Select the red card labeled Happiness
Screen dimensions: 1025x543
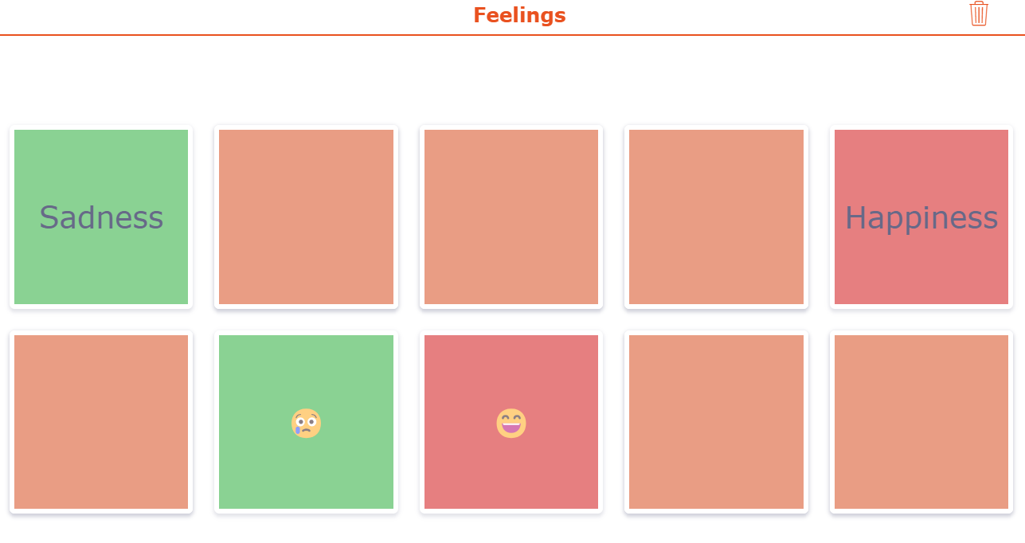pyautogui.click(x=921, y=217)
